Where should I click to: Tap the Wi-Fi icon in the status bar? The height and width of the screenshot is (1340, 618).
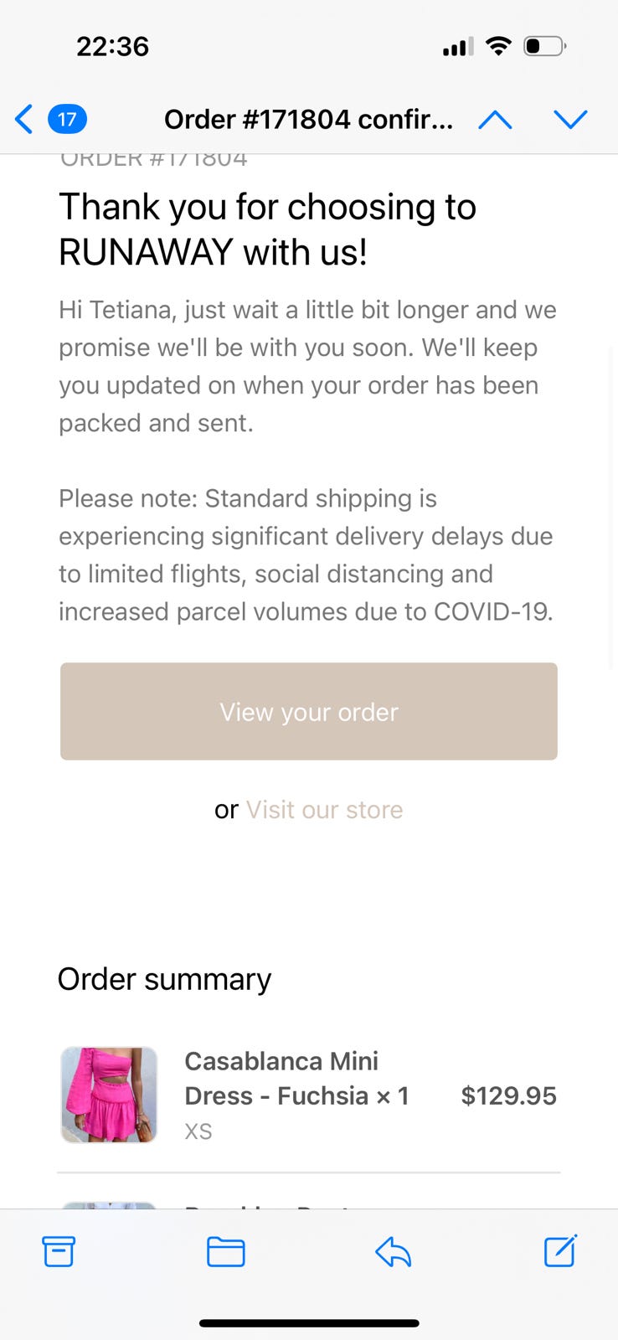coord(498,46)
